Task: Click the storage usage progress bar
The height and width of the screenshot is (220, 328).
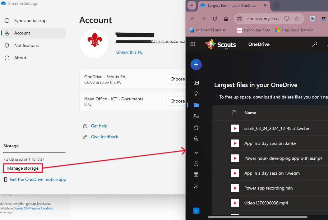Action: (x=34, y=153)
